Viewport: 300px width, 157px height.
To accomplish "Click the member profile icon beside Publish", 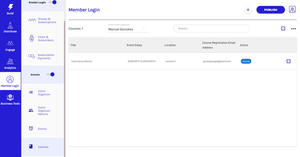I will coord(292,10).
